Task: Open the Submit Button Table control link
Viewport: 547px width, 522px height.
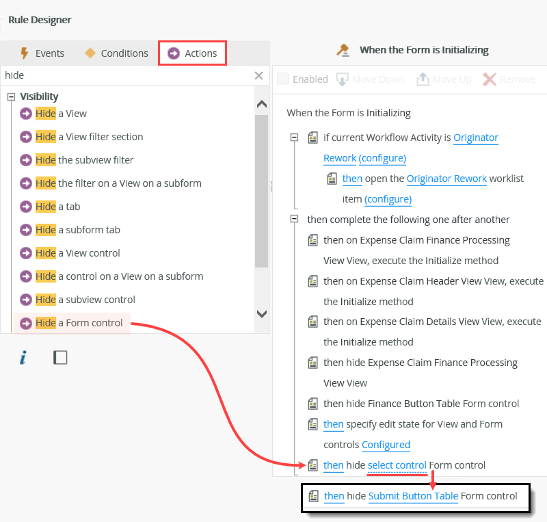Action: coord(413,496)
